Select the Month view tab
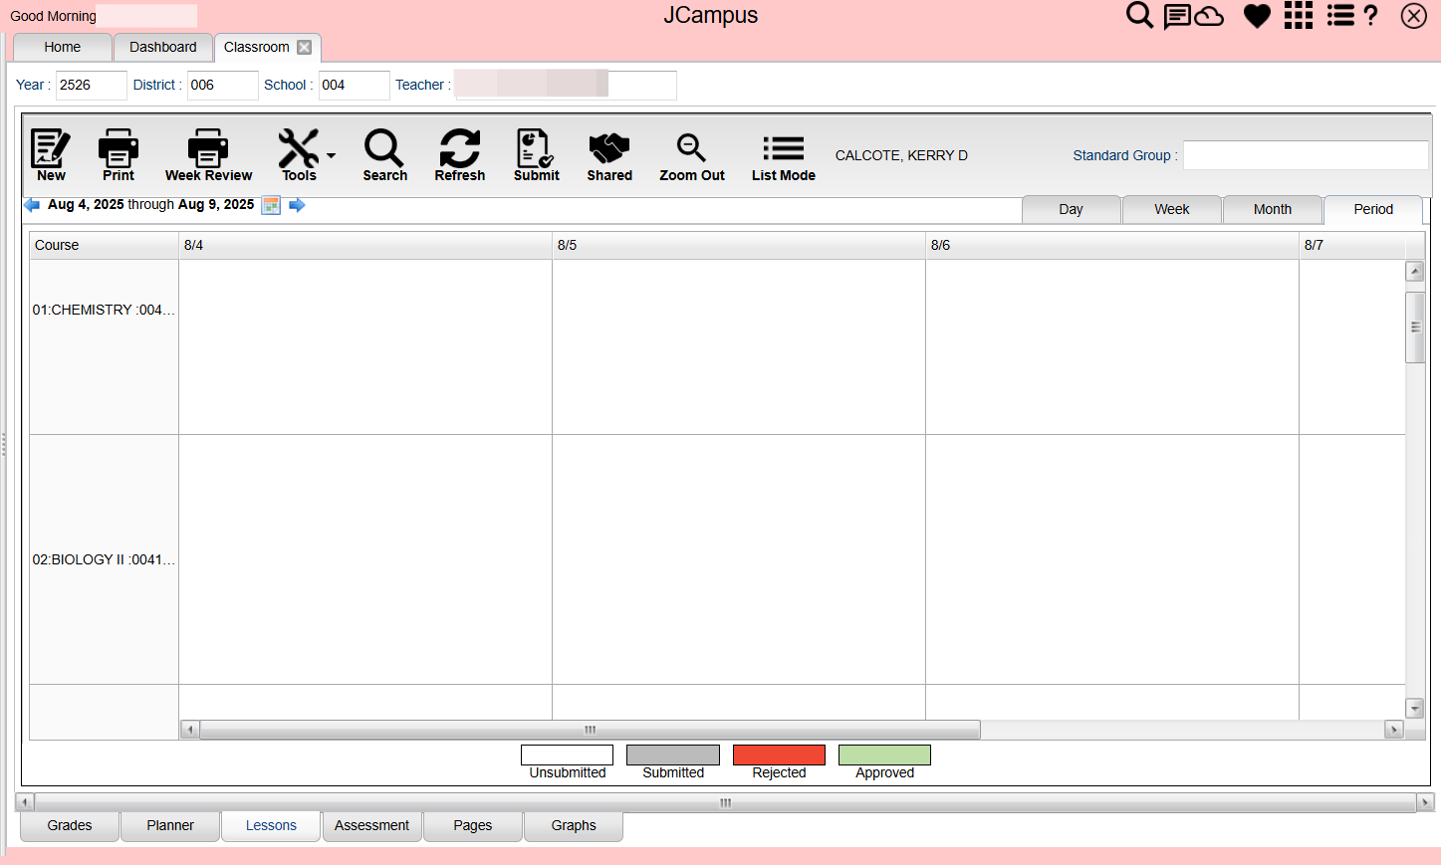 [x=1273, y=209]
